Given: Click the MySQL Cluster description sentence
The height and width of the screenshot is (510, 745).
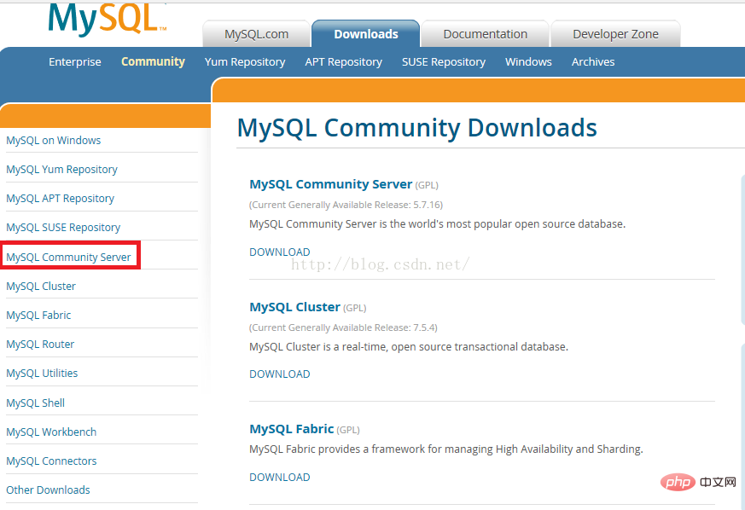Looking at the screenshot, I should click(x=409, y=347).
